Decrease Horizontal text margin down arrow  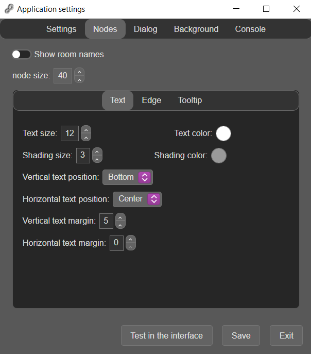131,247
